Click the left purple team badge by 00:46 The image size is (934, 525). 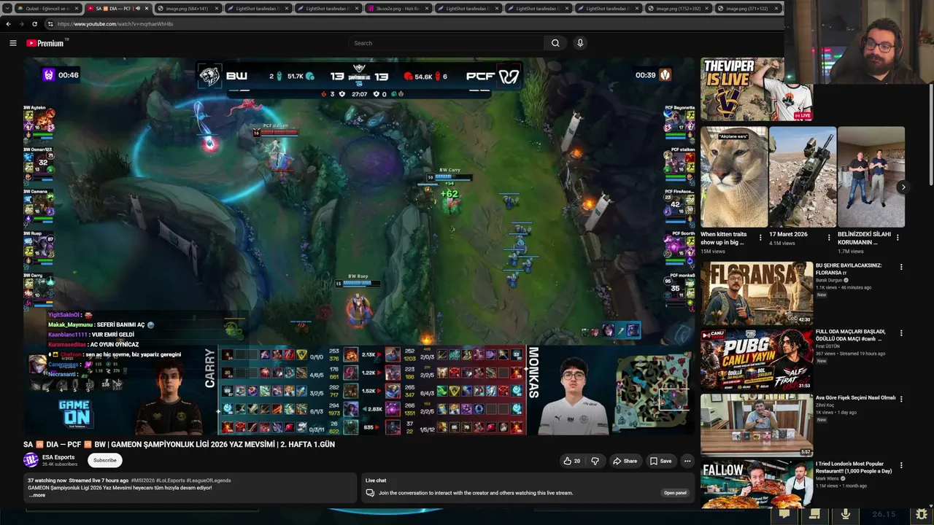point(48,74)
